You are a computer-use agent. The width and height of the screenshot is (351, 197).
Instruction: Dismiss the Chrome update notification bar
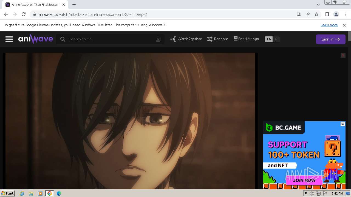coord(344,25)
